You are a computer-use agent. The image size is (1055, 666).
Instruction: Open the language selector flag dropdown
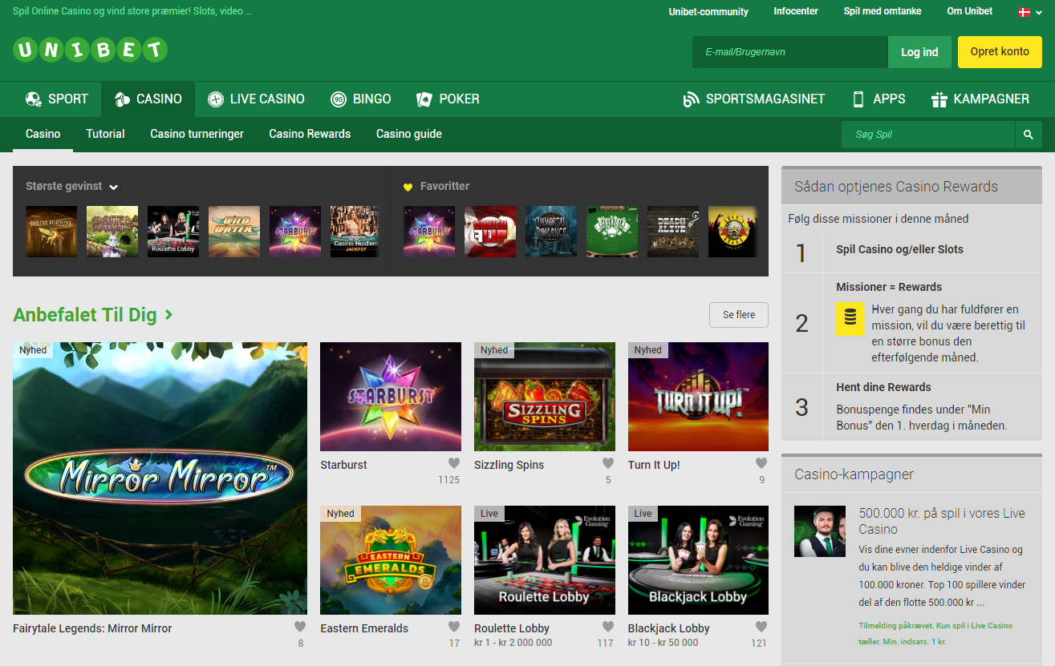pyautogui.click(x=1029, y=12)
